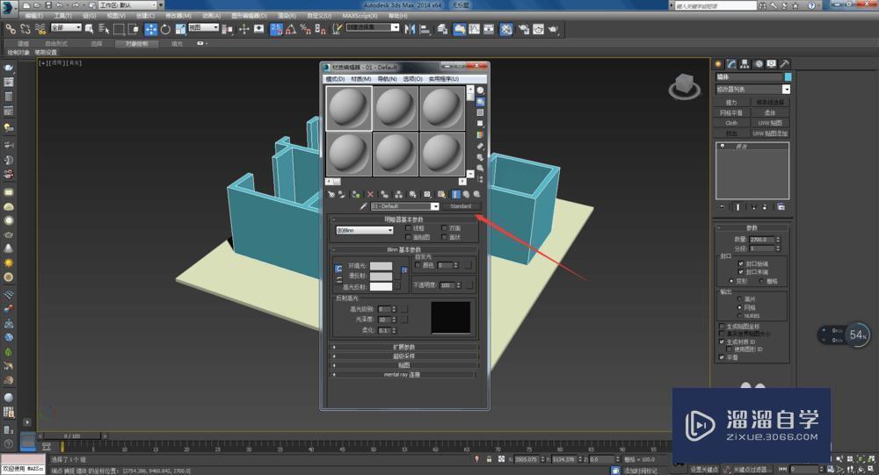
Task: Enable the 面状 (Faceted) checkbox
Action: [x=444, y=237]
